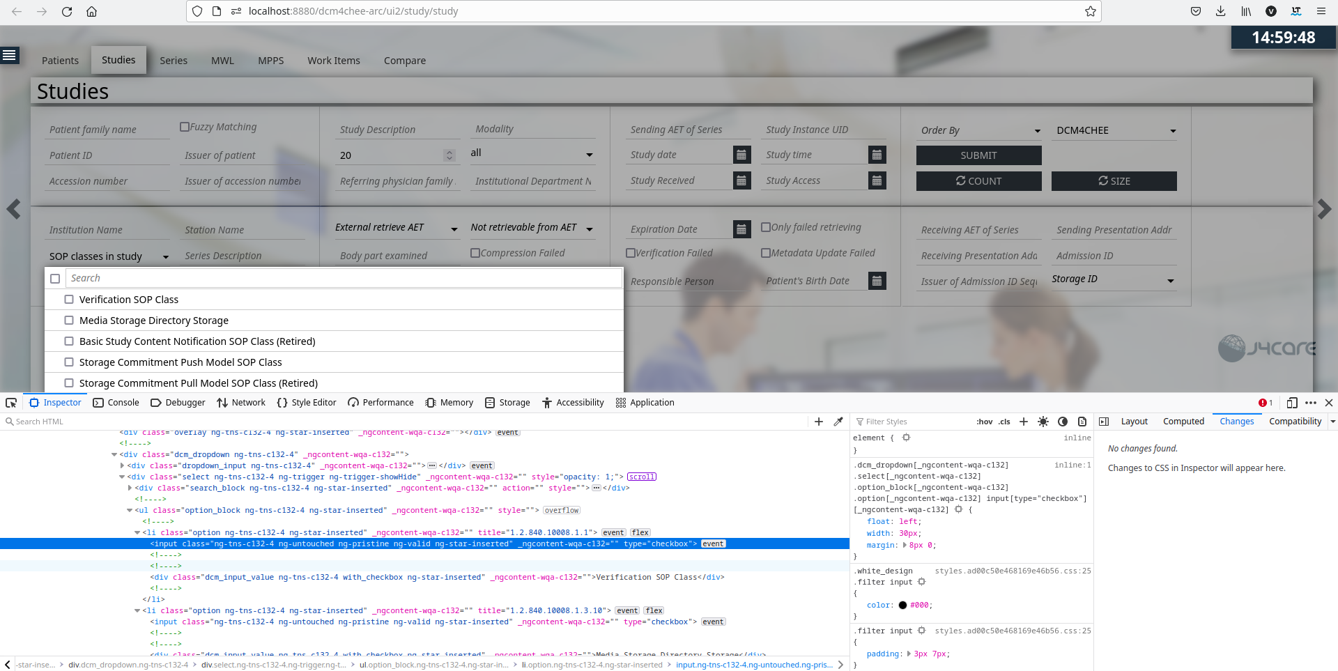1338x671 pixels.
Task: Activate the eyedropper tool in the Inspector
Action: 838,421
